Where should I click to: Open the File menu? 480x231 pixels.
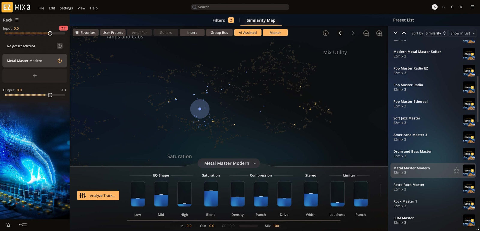pyautogui.click(x=41, y=8)
